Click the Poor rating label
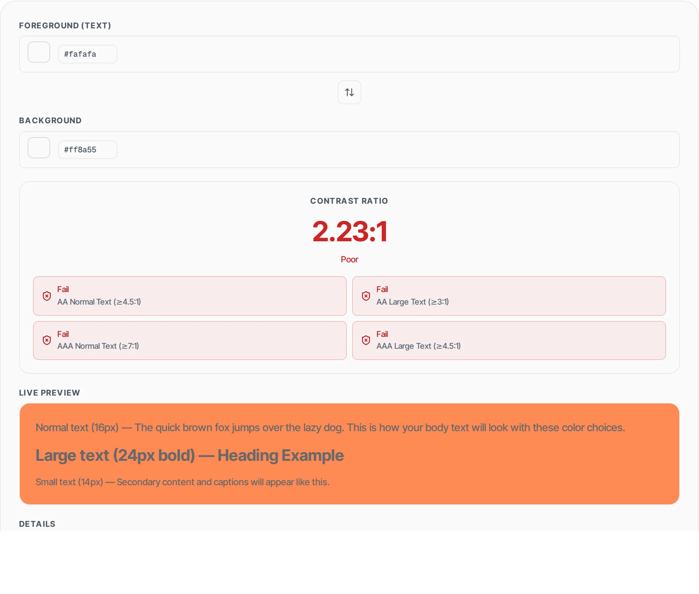Screen dimensions: 699x594 coord(349,260)
